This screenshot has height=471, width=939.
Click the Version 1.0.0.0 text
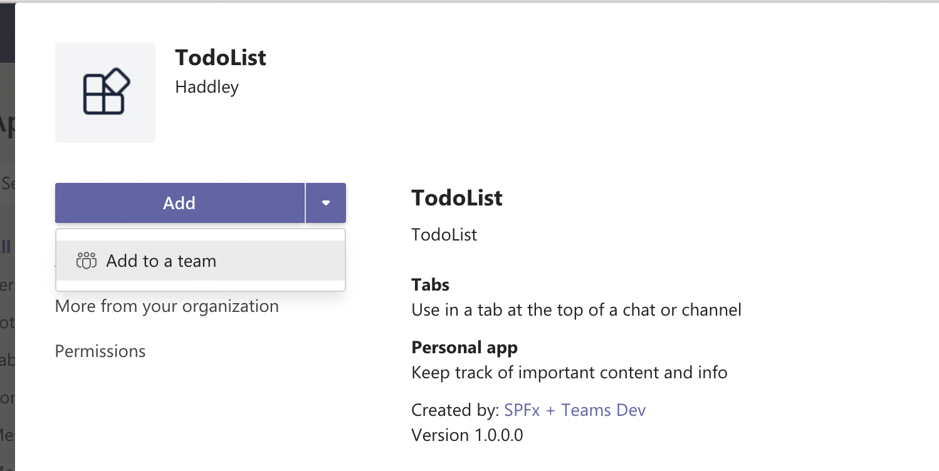[x=467, y=435]
